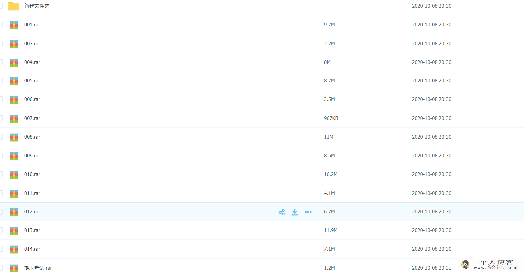Tick the checkbox for 005.rar
524x272 pixels.
point(1,81)
